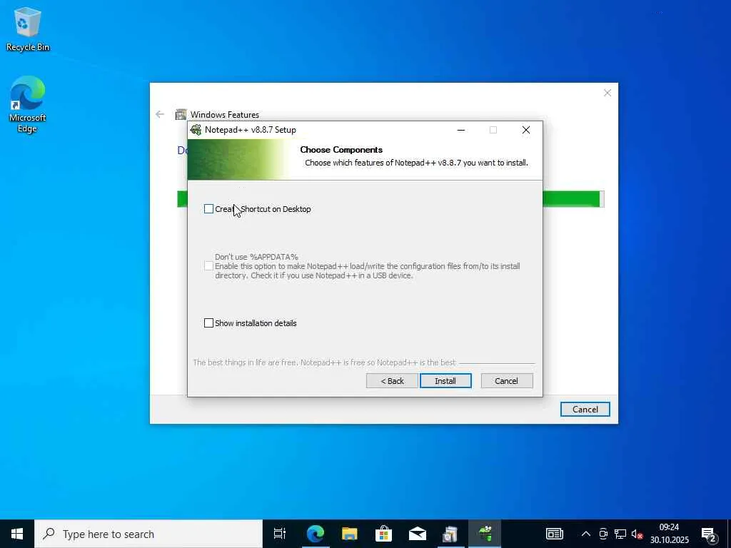Open the Recycle Bin desktop icon
This screenshot has width=731, height=548.
28,29
